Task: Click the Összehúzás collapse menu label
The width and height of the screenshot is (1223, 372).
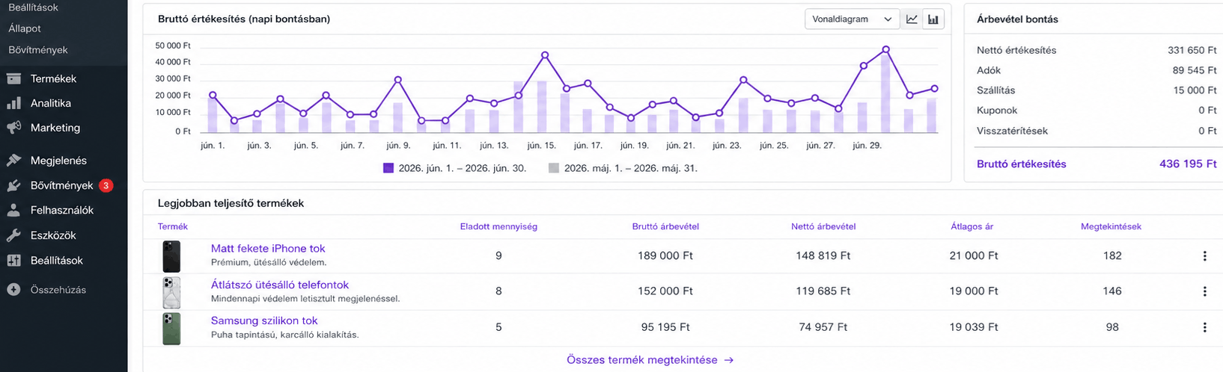Action: 58,290
